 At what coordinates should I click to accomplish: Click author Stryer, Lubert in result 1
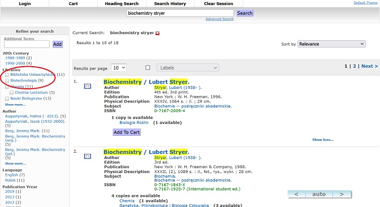coord(178,88)
